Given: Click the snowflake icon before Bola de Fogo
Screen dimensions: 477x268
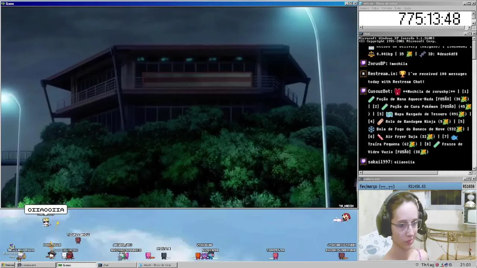Looking at the screenshot, I should coord(371,129).
